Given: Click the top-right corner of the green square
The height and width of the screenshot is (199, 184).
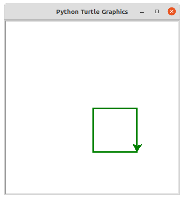Looking at the screenshot, I should click(x=137, y=108).
